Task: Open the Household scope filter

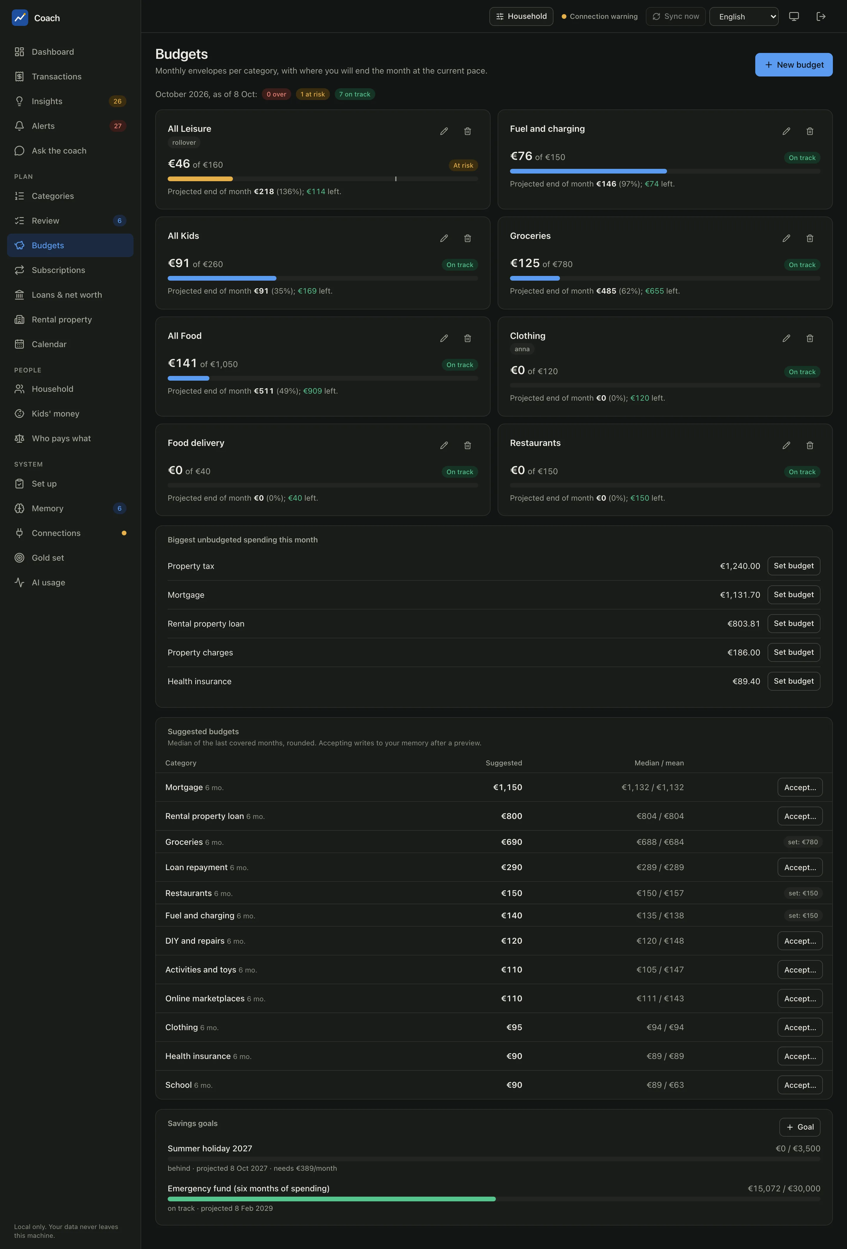Action: pos(521,17)
